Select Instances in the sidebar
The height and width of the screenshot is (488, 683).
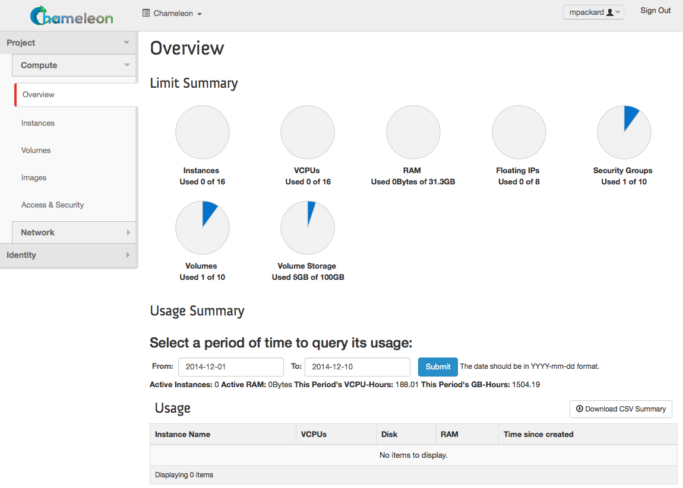click(x=37, y=123)
